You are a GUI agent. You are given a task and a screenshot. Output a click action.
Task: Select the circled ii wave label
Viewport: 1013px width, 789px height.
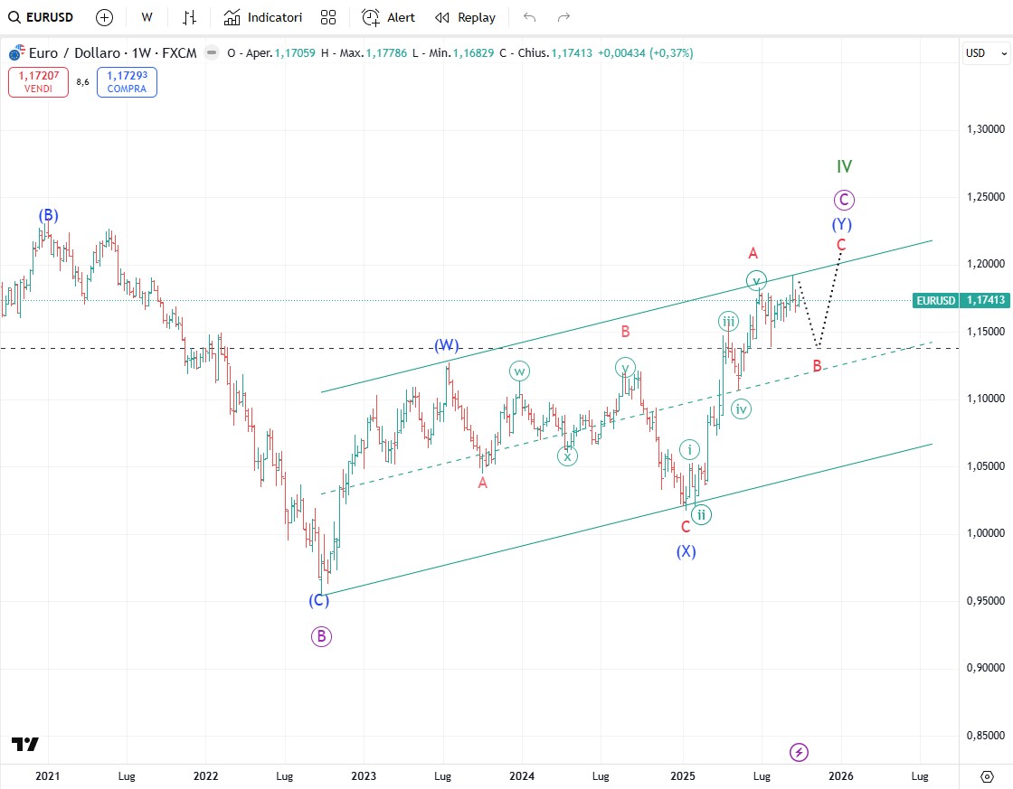click(701, 514)
